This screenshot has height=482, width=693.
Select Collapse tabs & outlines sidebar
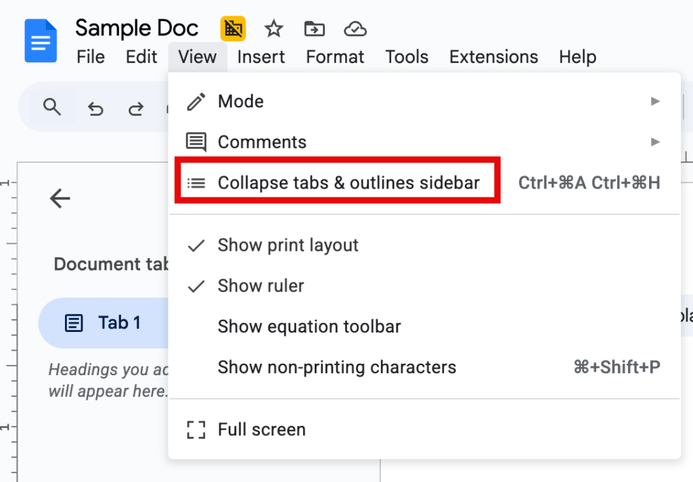348,183
